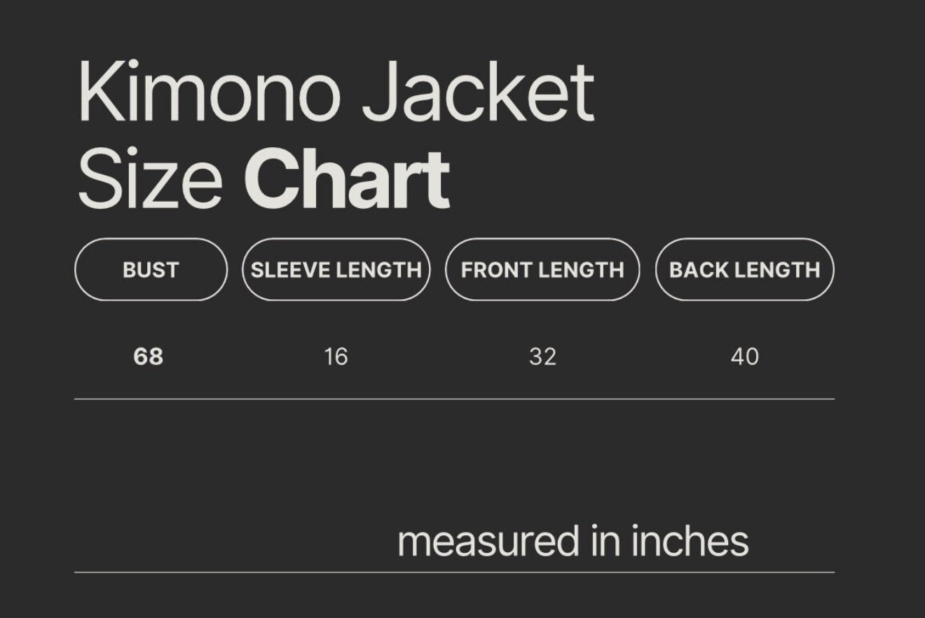The width and height of the screenshot is (925, 618).
Task: Click the word Size in the heading
Action: (x=150, y=179)
